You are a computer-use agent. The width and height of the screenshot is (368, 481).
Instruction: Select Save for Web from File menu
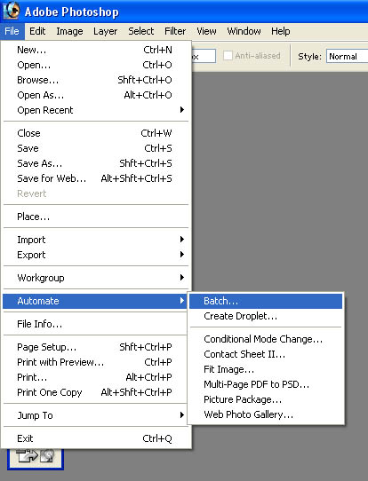point(96,178)
